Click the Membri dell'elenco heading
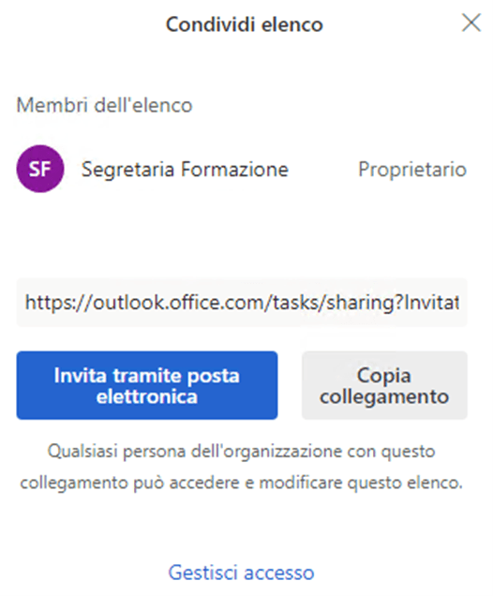 pyautogui.click(x=105, y=105)
